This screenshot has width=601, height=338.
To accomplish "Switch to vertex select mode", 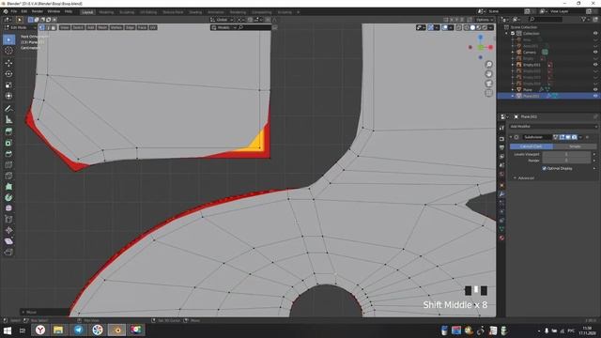I will pyautogui.click(x=41, y=27).
